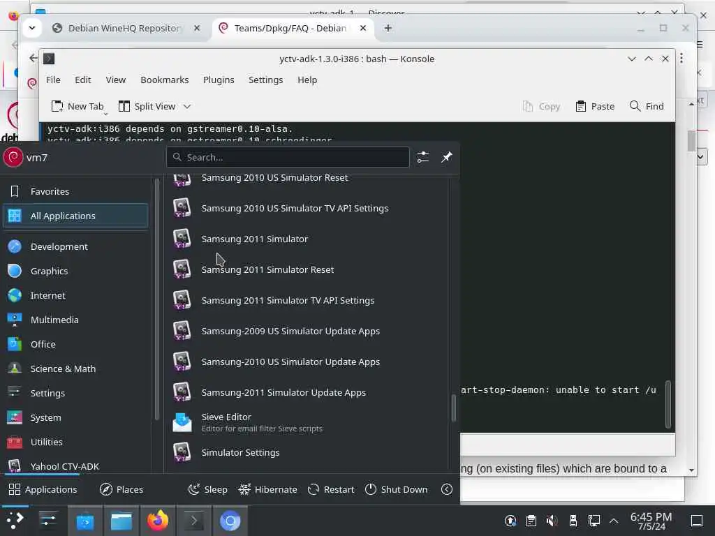The width and height of the screenshot is (715, 536).
Task: Open Firefox from the taskbar
Action: pos(158,521)
